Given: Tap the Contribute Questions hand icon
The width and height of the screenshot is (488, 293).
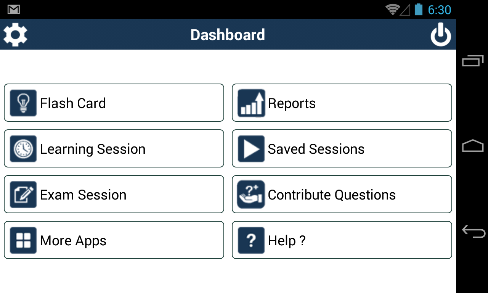Looking at the screenshot, I should pos(251,195).
